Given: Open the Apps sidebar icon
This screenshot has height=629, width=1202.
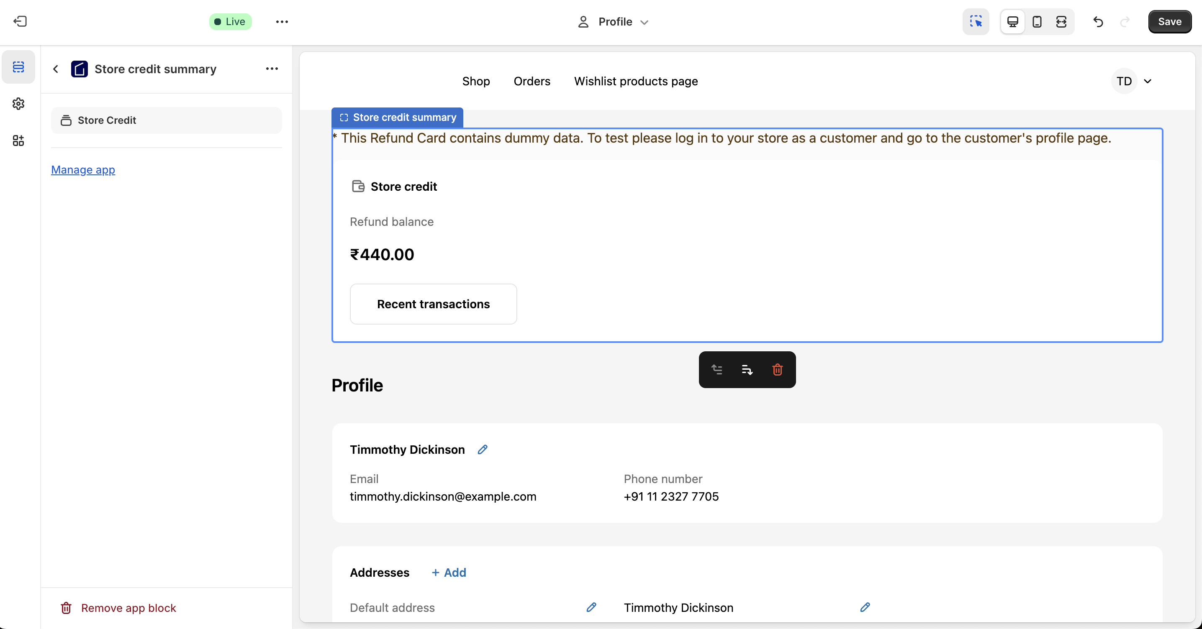Looking at the screenshot, I should point(18,141).
